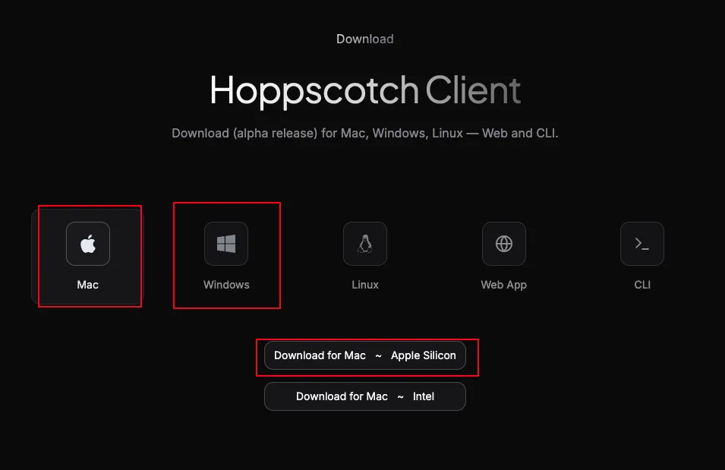Select the CLI terminal prompt icon
The image size is (725, 470).
[642, 244]
